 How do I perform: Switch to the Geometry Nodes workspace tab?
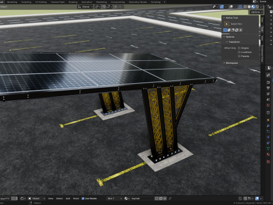(138, 2)
